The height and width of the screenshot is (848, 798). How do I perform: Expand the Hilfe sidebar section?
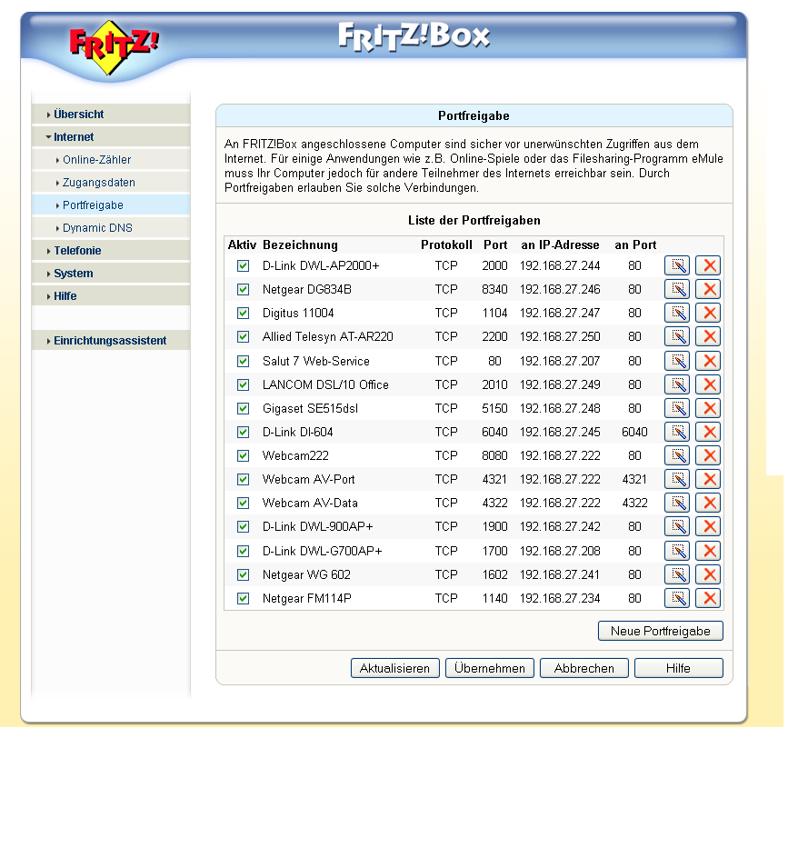tap(111, 295)
